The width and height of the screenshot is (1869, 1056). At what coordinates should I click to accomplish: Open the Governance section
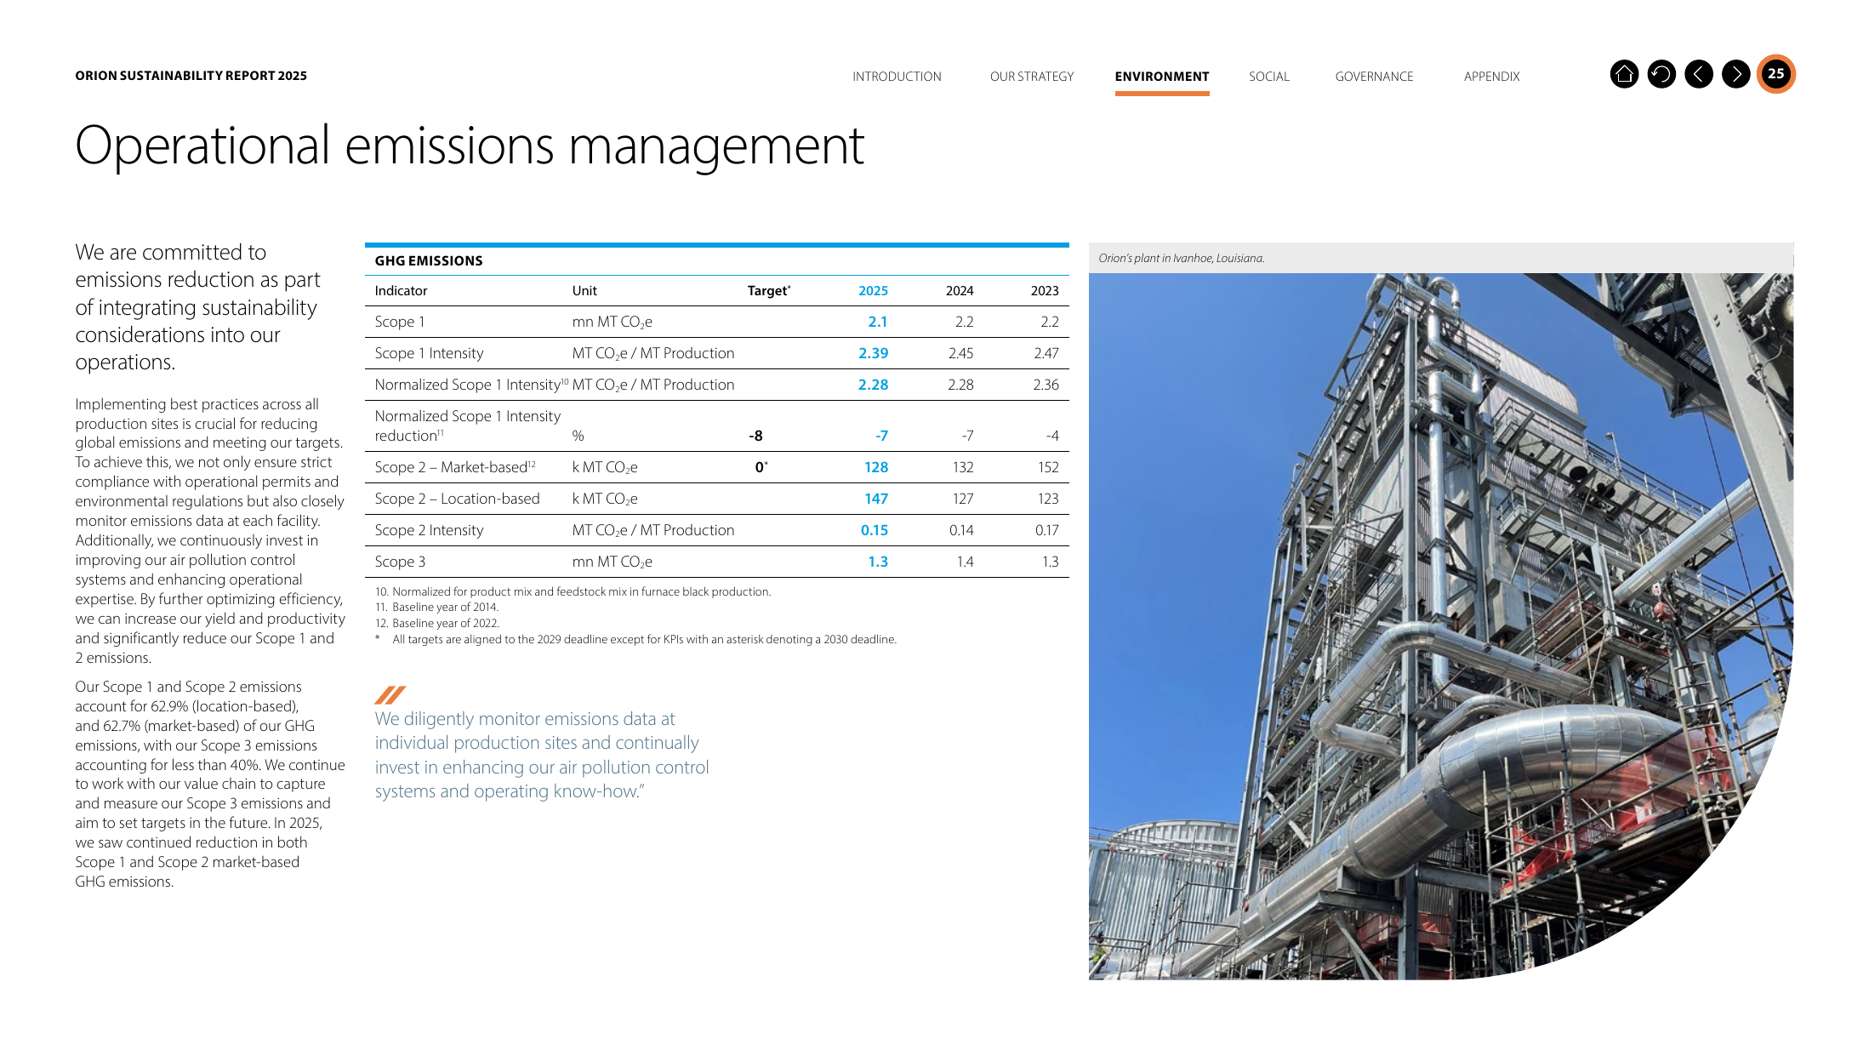click(x=1374, y=77)
